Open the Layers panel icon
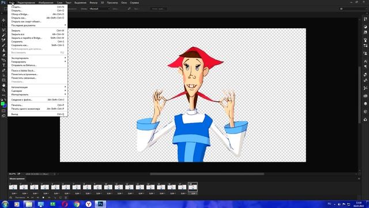 click(x=365, y=104)
